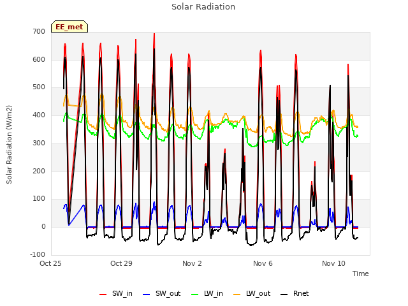The width and height of the screenshot is (408, 306).
Task: Click the red SW_in legend swatch
Action: click(x=103, y=295)
